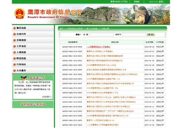This screenshot has width=188, height=128.
Task: Open the article link for L00320-0401-2016-0010
Action: pyautogui.click(x=105, y=60)
